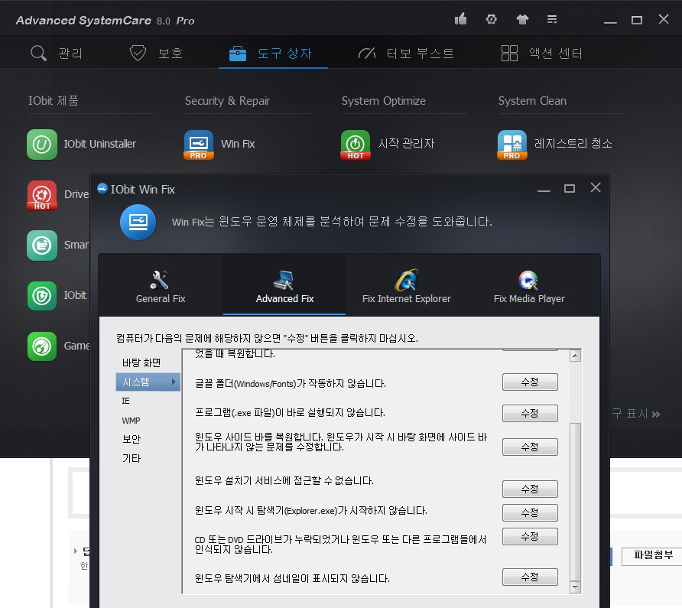682x608 pixels.
Task: Launch IObit Uninstaller icon
Action: (x=42, y=144)
